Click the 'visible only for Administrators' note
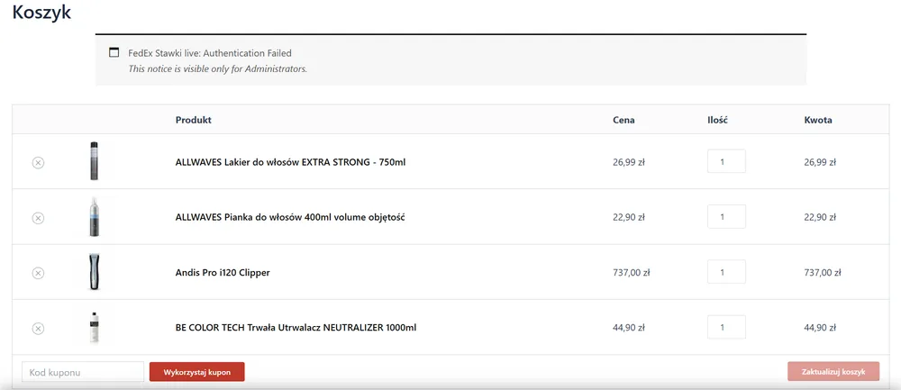This screenshot has width=901, height=390. click(218, 69)
